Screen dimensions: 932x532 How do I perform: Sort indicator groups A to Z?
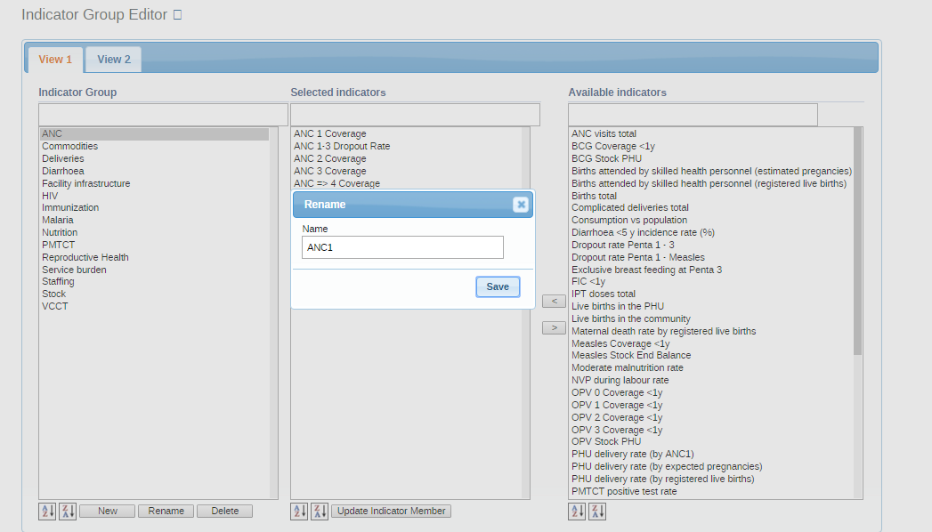pos(47,512)
